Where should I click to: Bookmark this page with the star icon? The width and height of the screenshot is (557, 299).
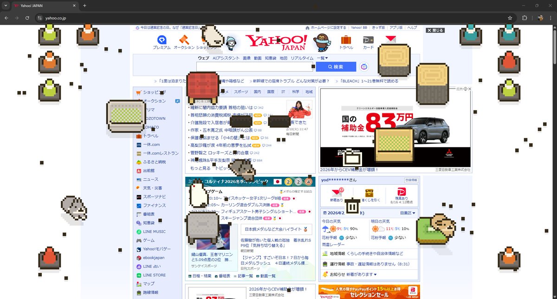click(x=510, y=18)
